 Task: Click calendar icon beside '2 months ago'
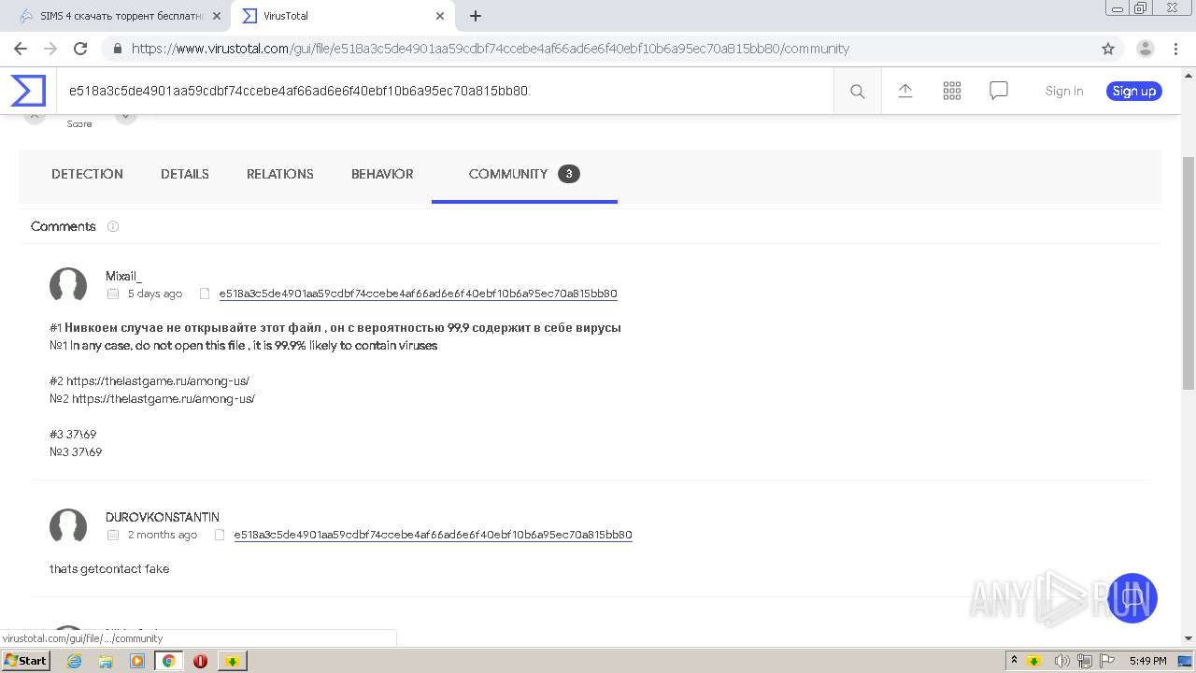pyautogui.click(x=113, y=535)
